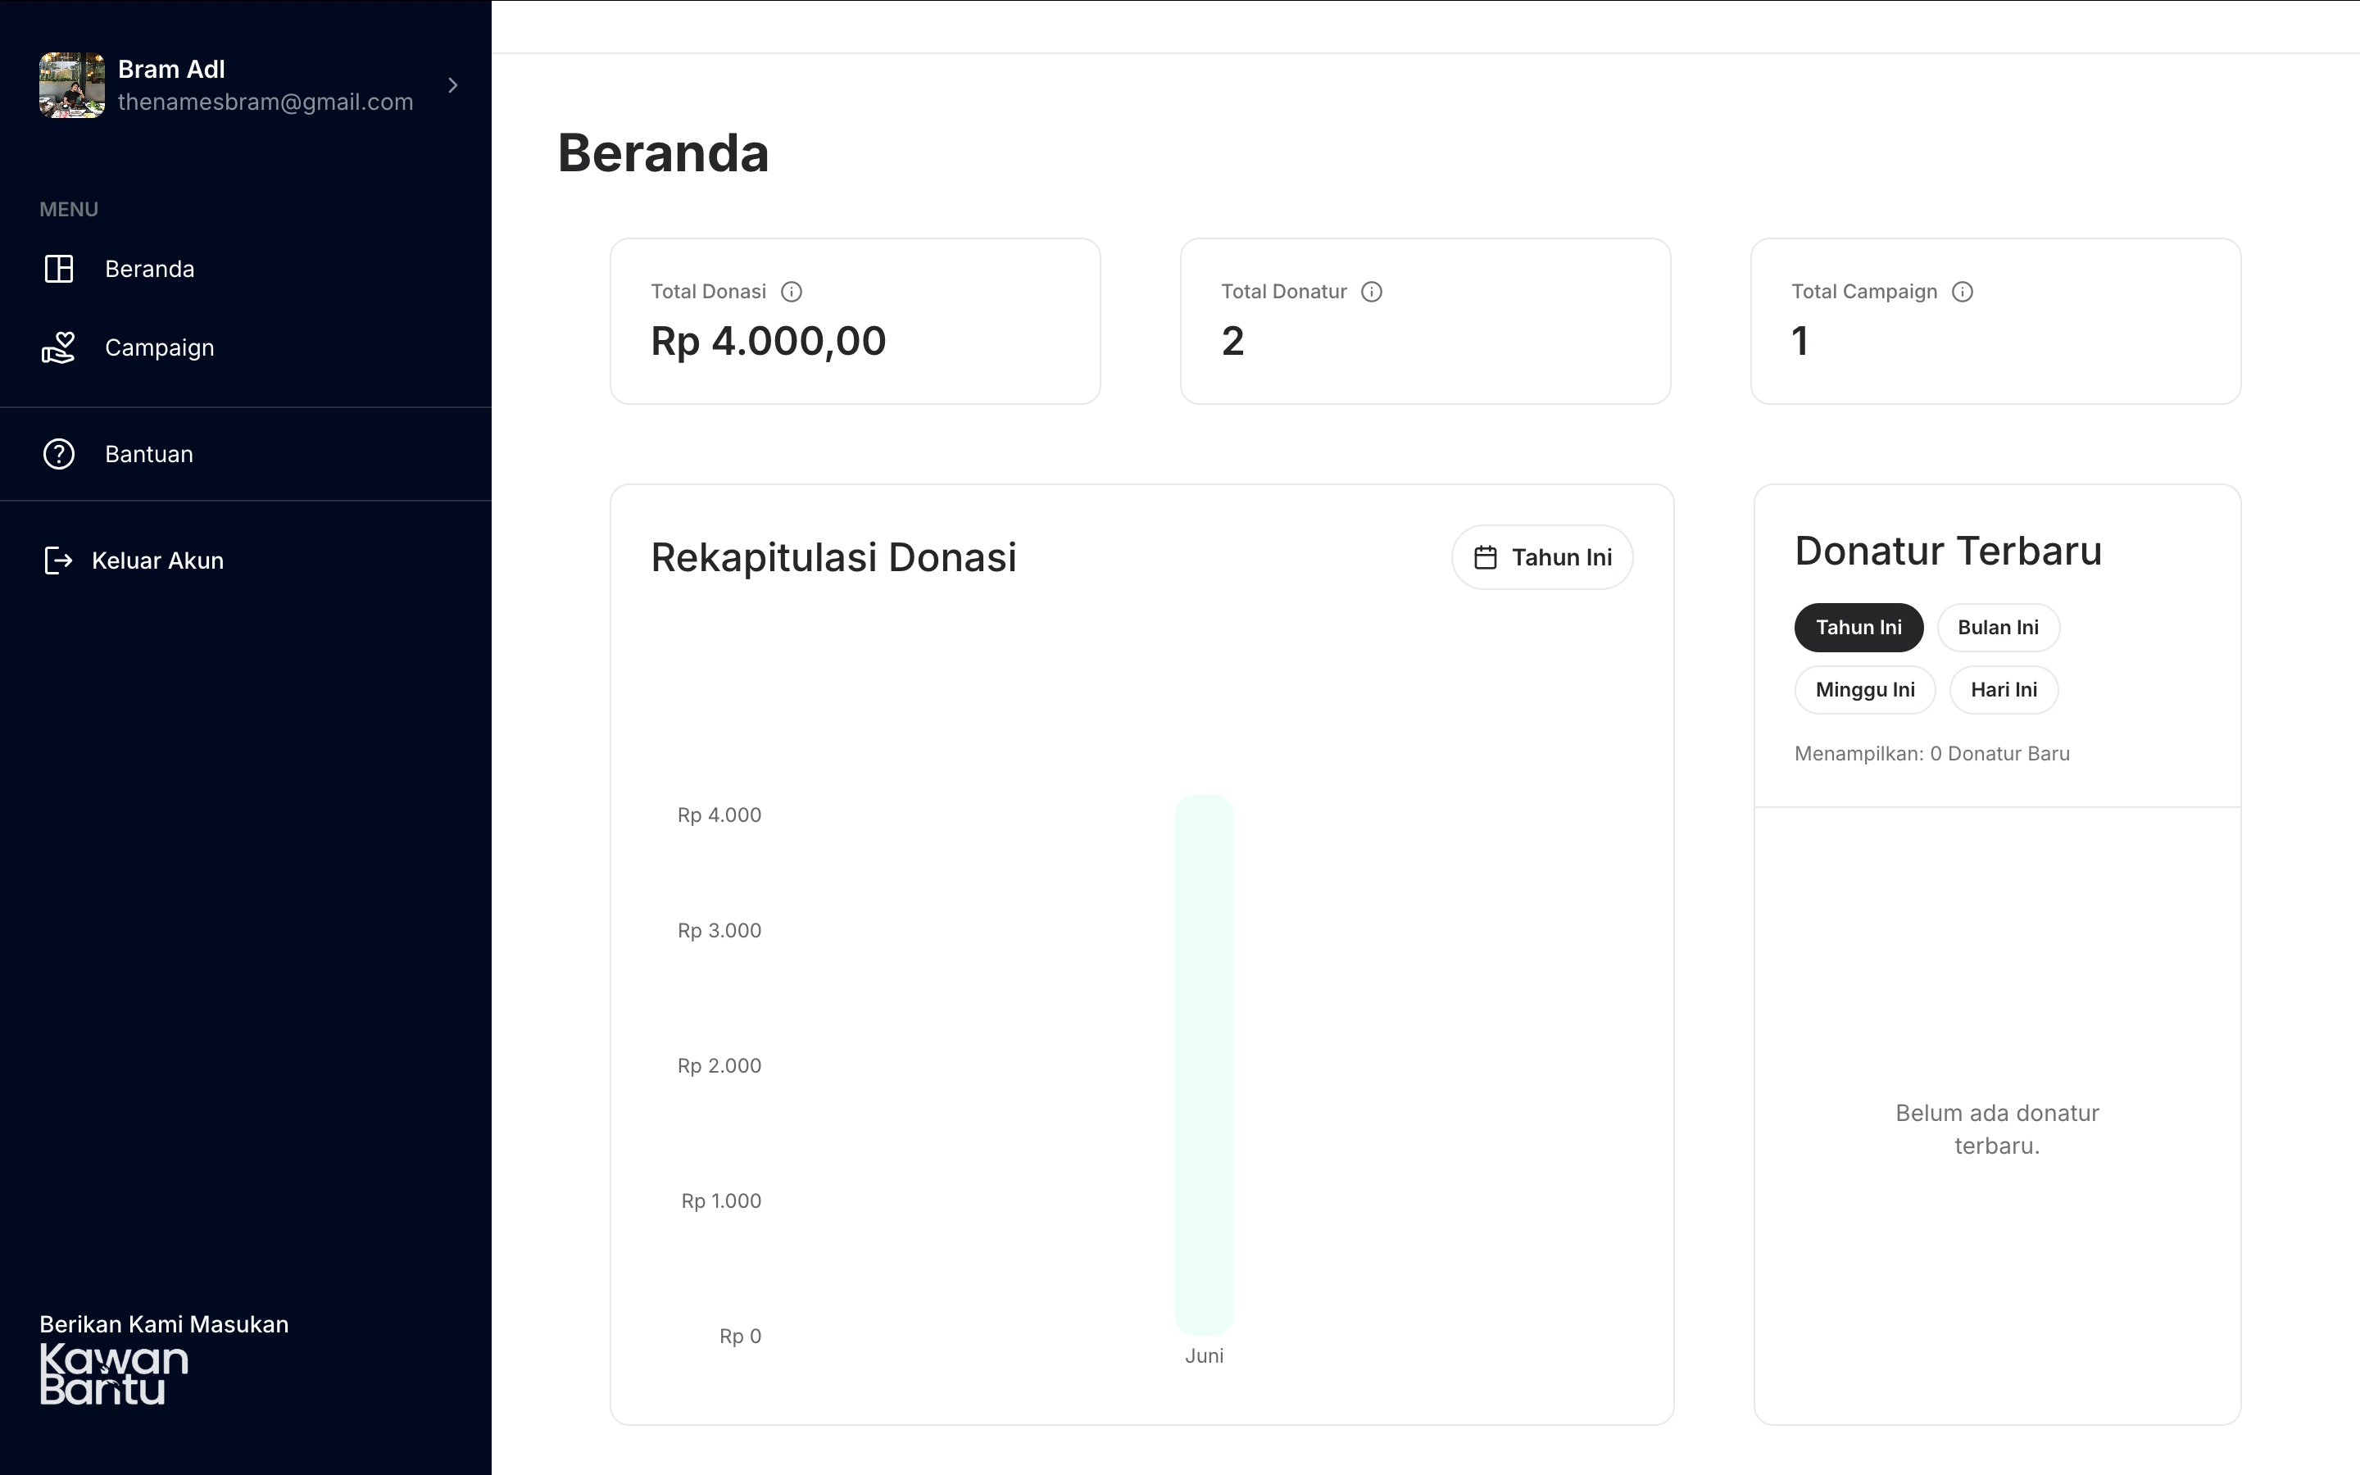Click the Rp 2.000 y-axis label

click(719, 1066)
